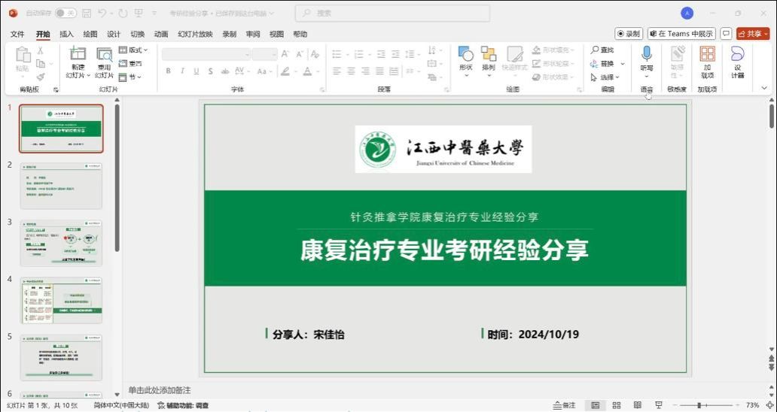Click the zoom slider in status bar
The height and width of the screenshot is (412, 777).
pos(705,405)
